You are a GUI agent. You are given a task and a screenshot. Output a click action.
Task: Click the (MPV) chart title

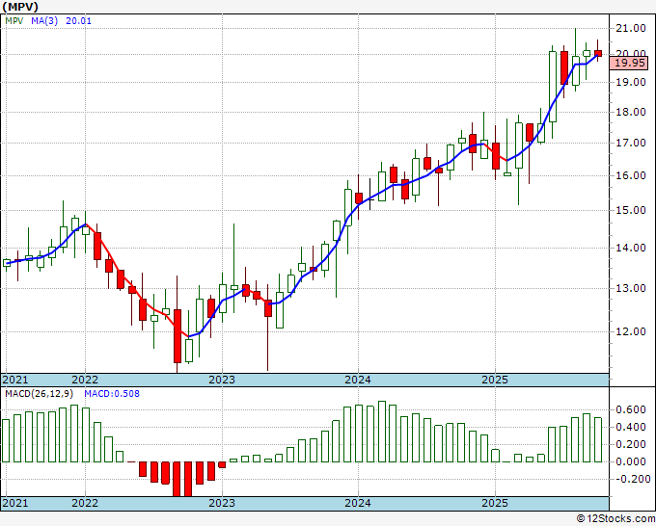(x=20, y=7)
